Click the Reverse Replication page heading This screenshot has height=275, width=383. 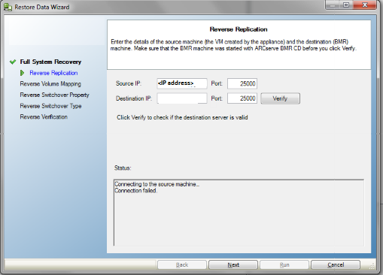point(239,29)
